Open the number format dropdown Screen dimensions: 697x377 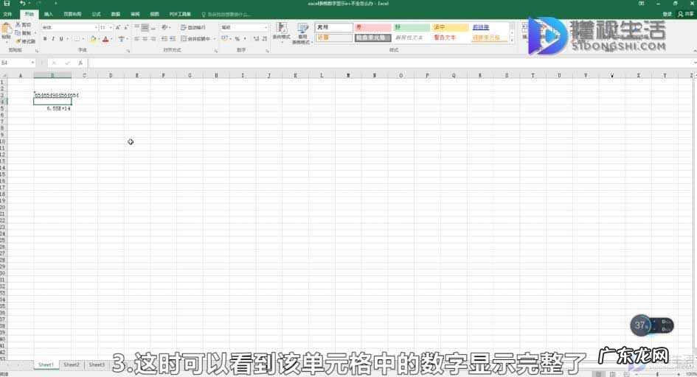point(266,27)
